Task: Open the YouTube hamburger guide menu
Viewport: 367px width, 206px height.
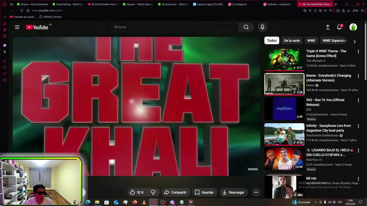Action: click(17, 27)
